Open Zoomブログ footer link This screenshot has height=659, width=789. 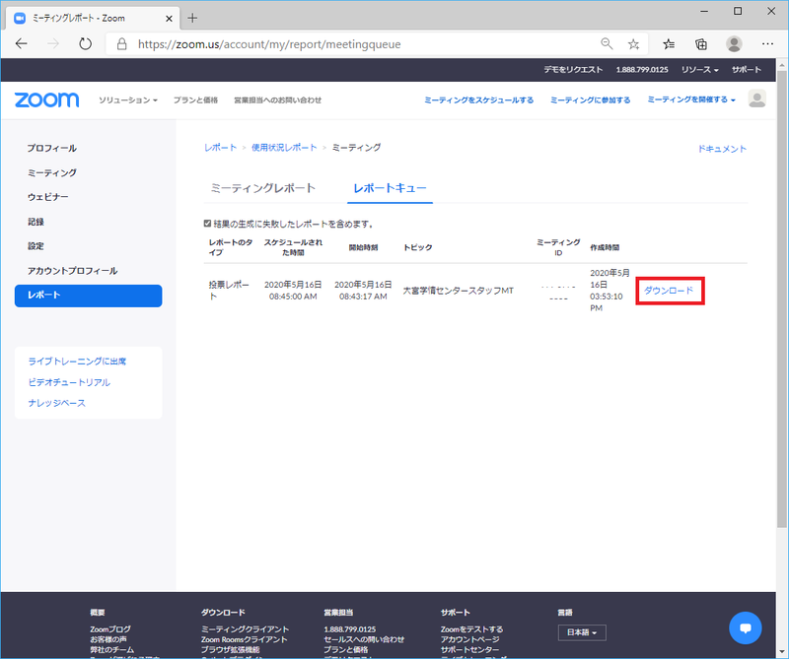tap(110, 629)
